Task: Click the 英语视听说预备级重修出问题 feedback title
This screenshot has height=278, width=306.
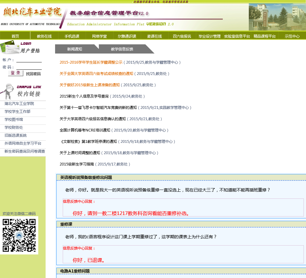Action: click(x=86, y=177)
